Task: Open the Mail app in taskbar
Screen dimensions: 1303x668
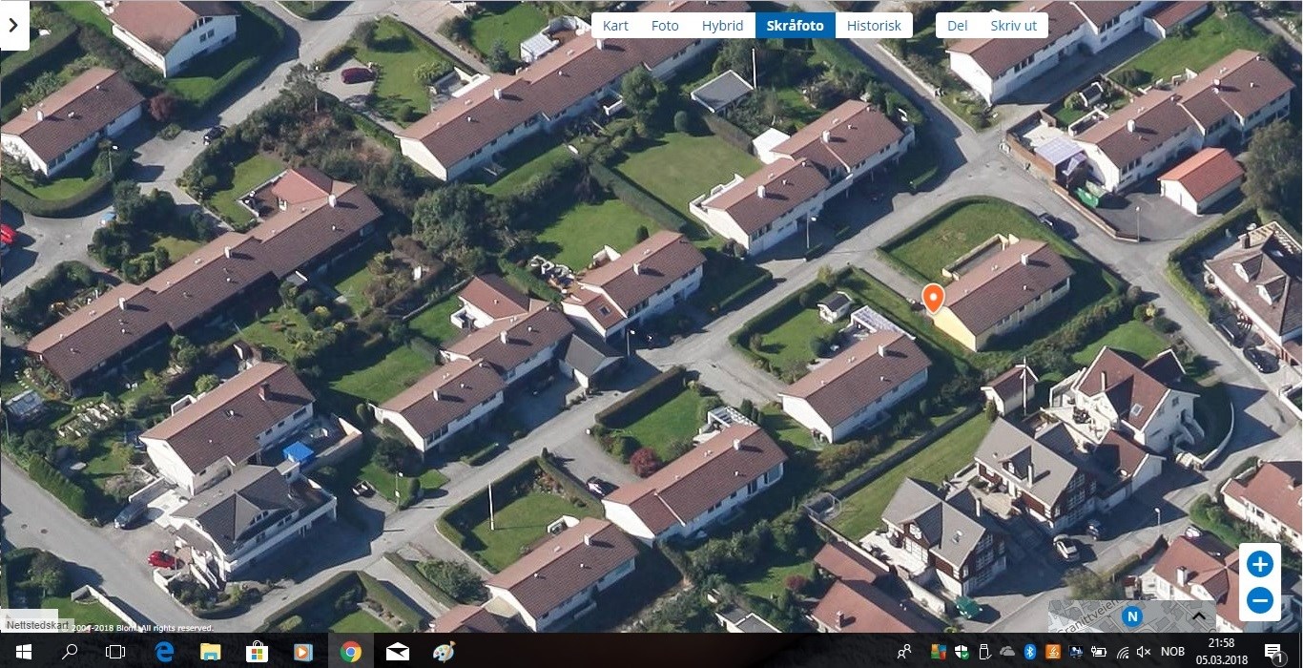Action: pyautogui.click(x=397, y=652)
